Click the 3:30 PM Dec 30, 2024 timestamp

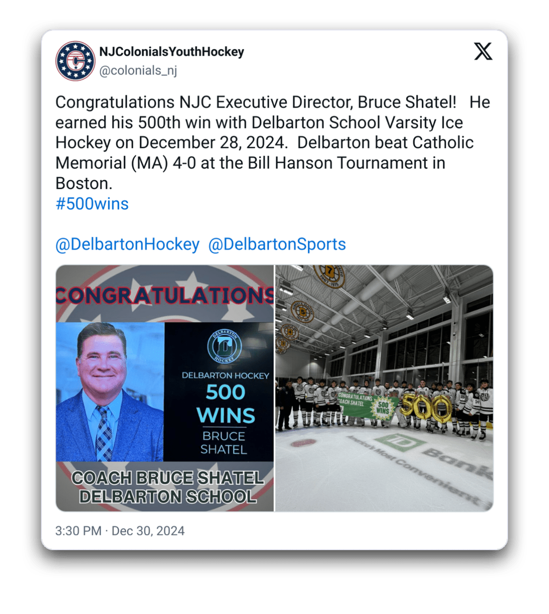(120, 531)
